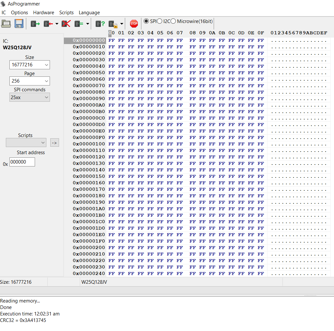Open the Language menu
The width and height of the screenshot is (334, 331).
[89, 13]
